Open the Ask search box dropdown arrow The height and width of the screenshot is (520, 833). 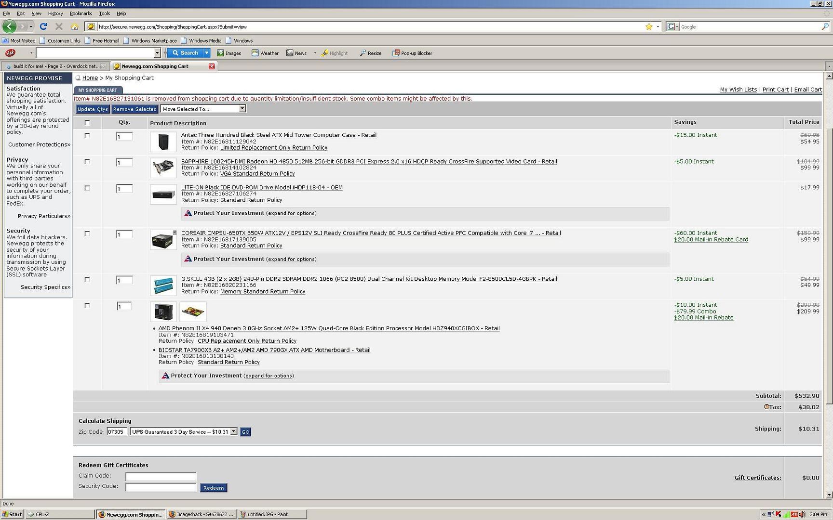click(157, 53)
